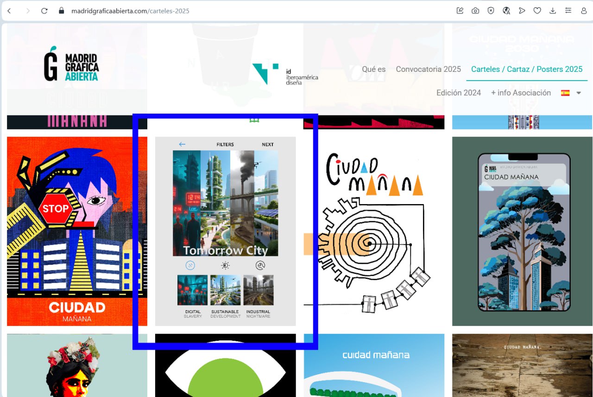Open the browser profile account icon
This screenshot has width=593, height=397.
[x=584, y=11]
